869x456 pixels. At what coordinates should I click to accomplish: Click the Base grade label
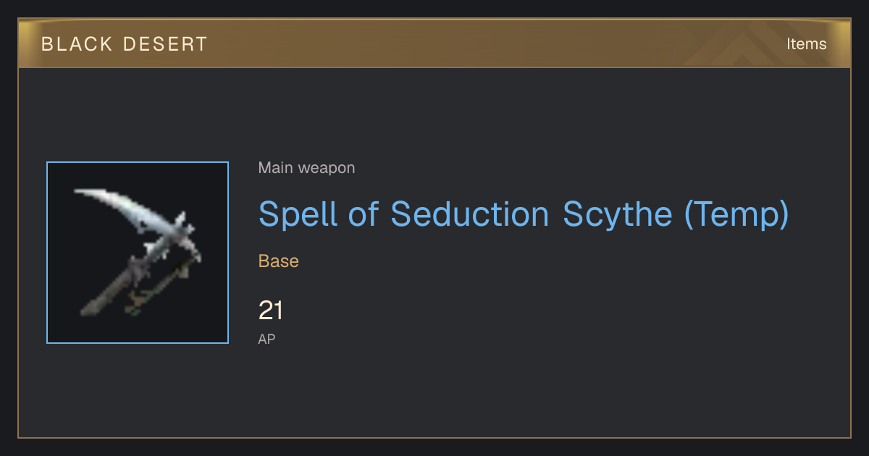279,261
